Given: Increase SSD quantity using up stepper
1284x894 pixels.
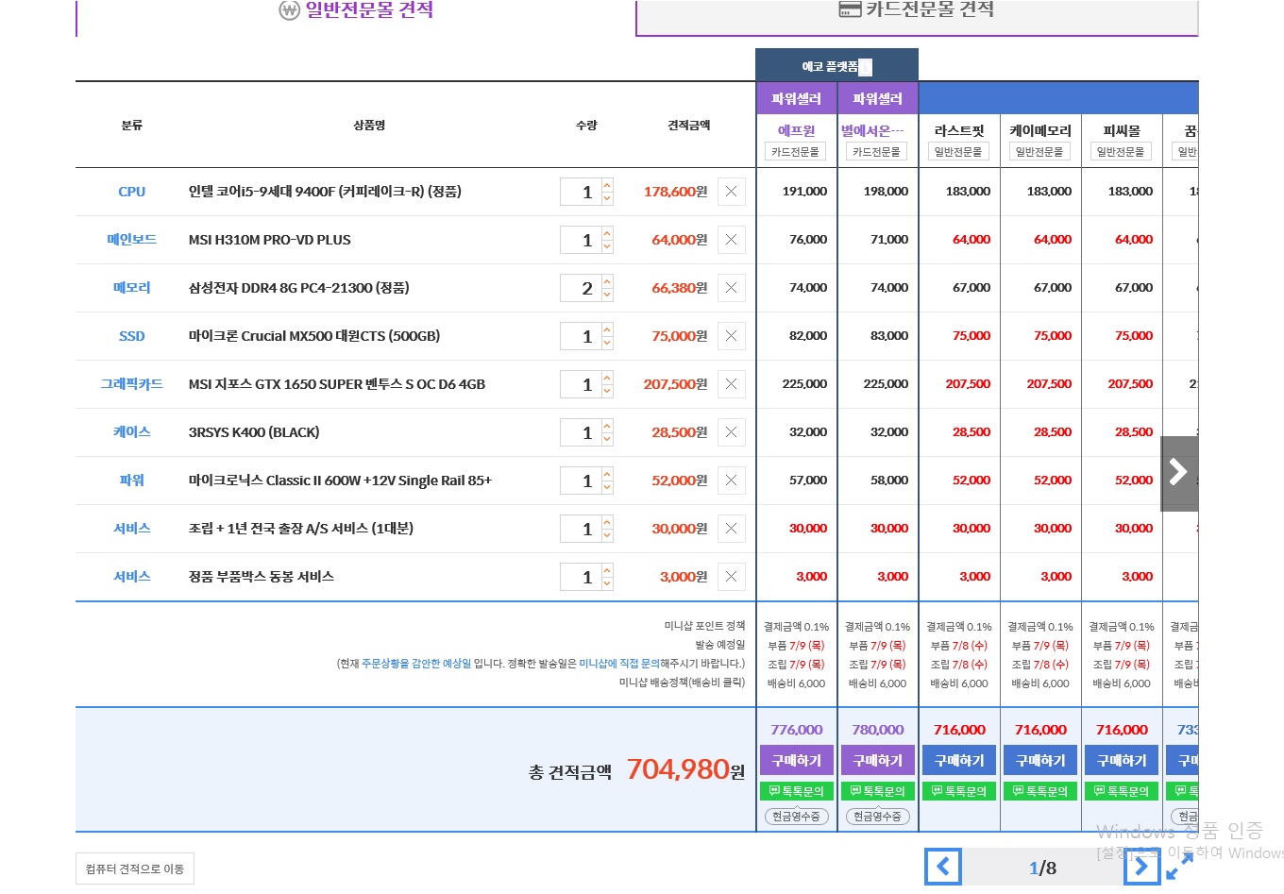Looking at the screenshot, I should pyautogui.click(x=607, y=329).
